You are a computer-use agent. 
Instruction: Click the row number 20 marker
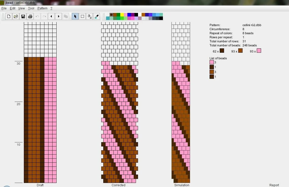[19, 104]
